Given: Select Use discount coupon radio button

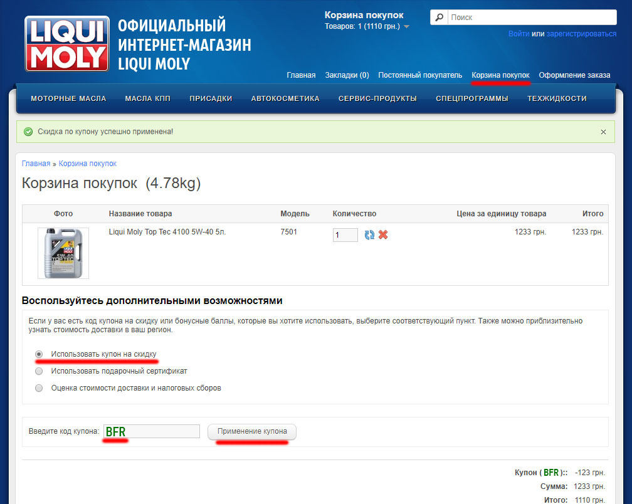Looking at the screenshot, I should pyautogui.click(x=39, y=354).
